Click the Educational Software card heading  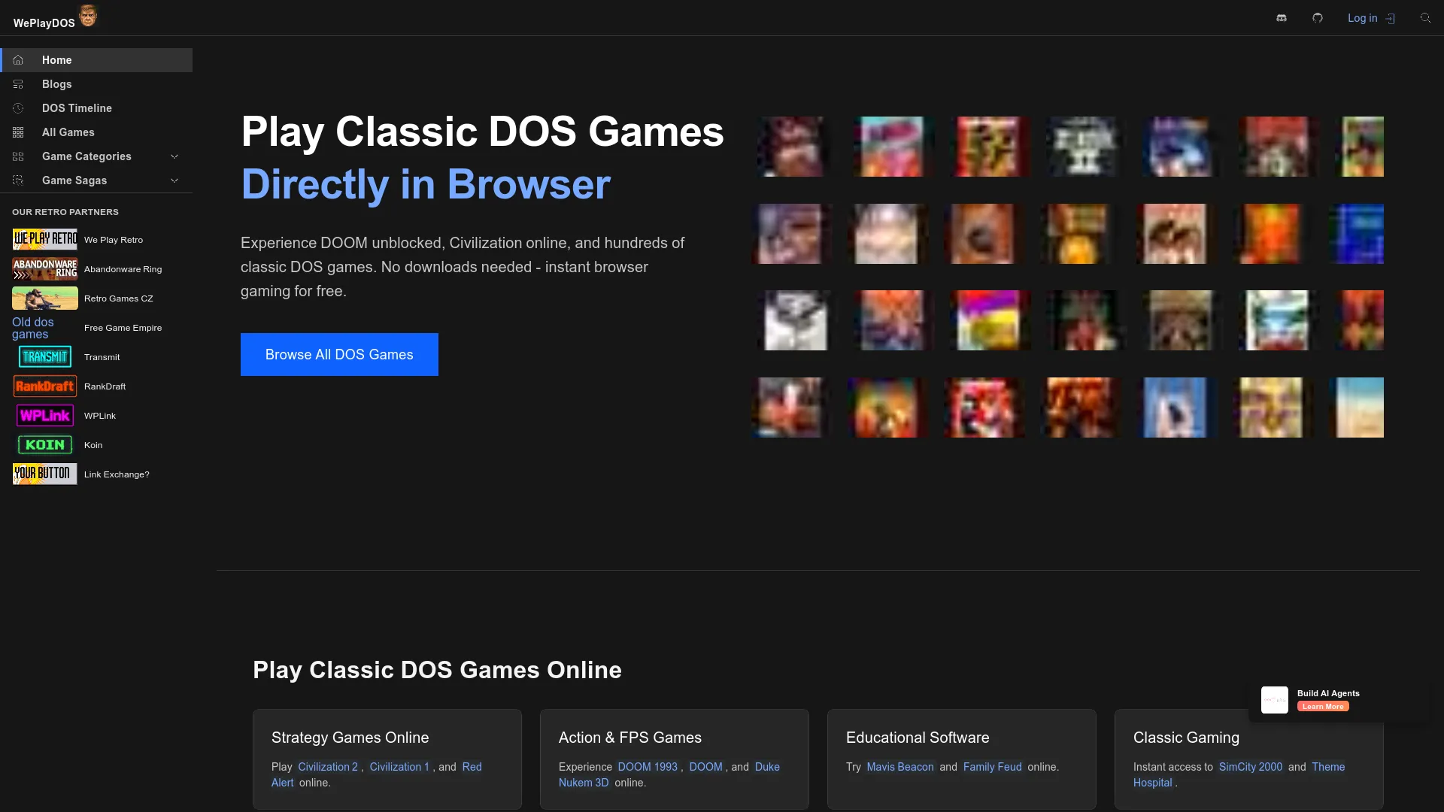pyautogui.click(x=918, y=738)
